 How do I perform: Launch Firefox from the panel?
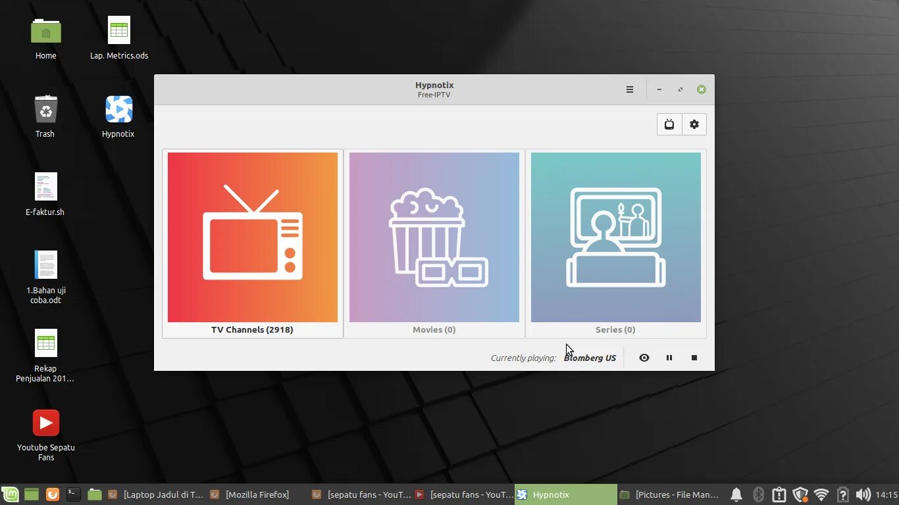53,494
